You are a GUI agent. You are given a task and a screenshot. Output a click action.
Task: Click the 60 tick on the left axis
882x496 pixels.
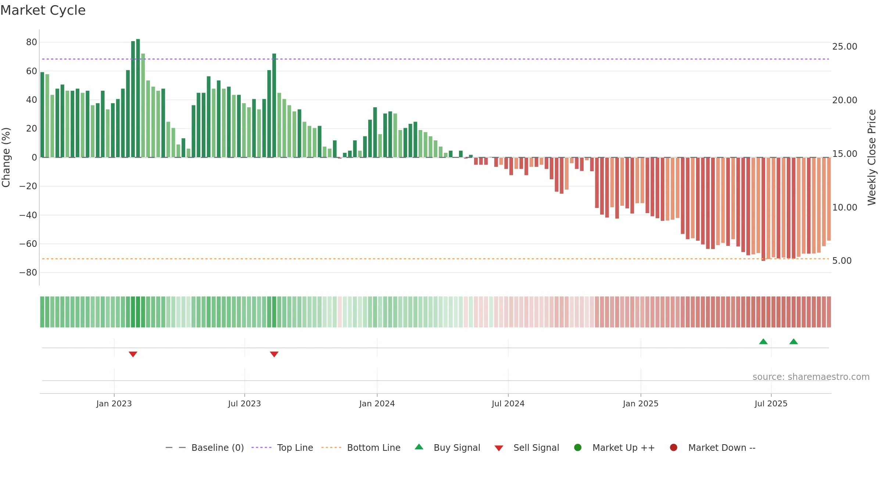tap(32, 71)
